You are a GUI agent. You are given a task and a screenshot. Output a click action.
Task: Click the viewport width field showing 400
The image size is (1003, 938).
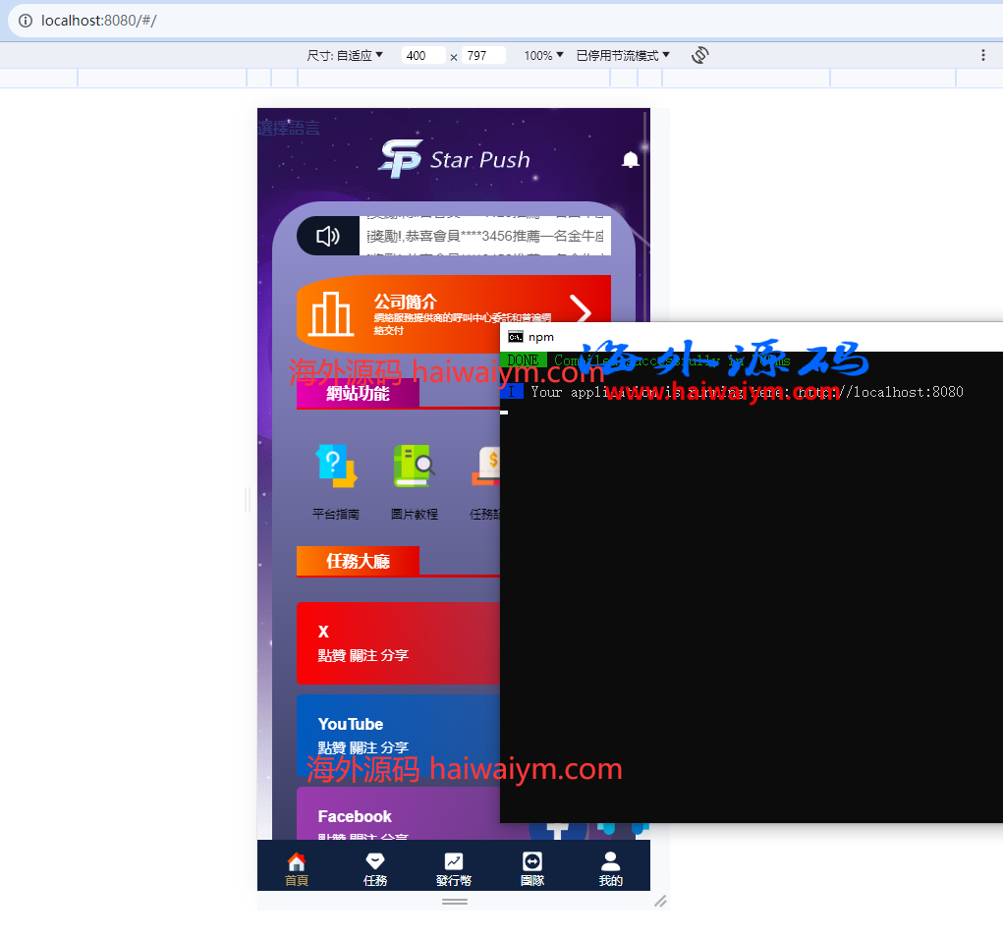click(x=423, y=56)
